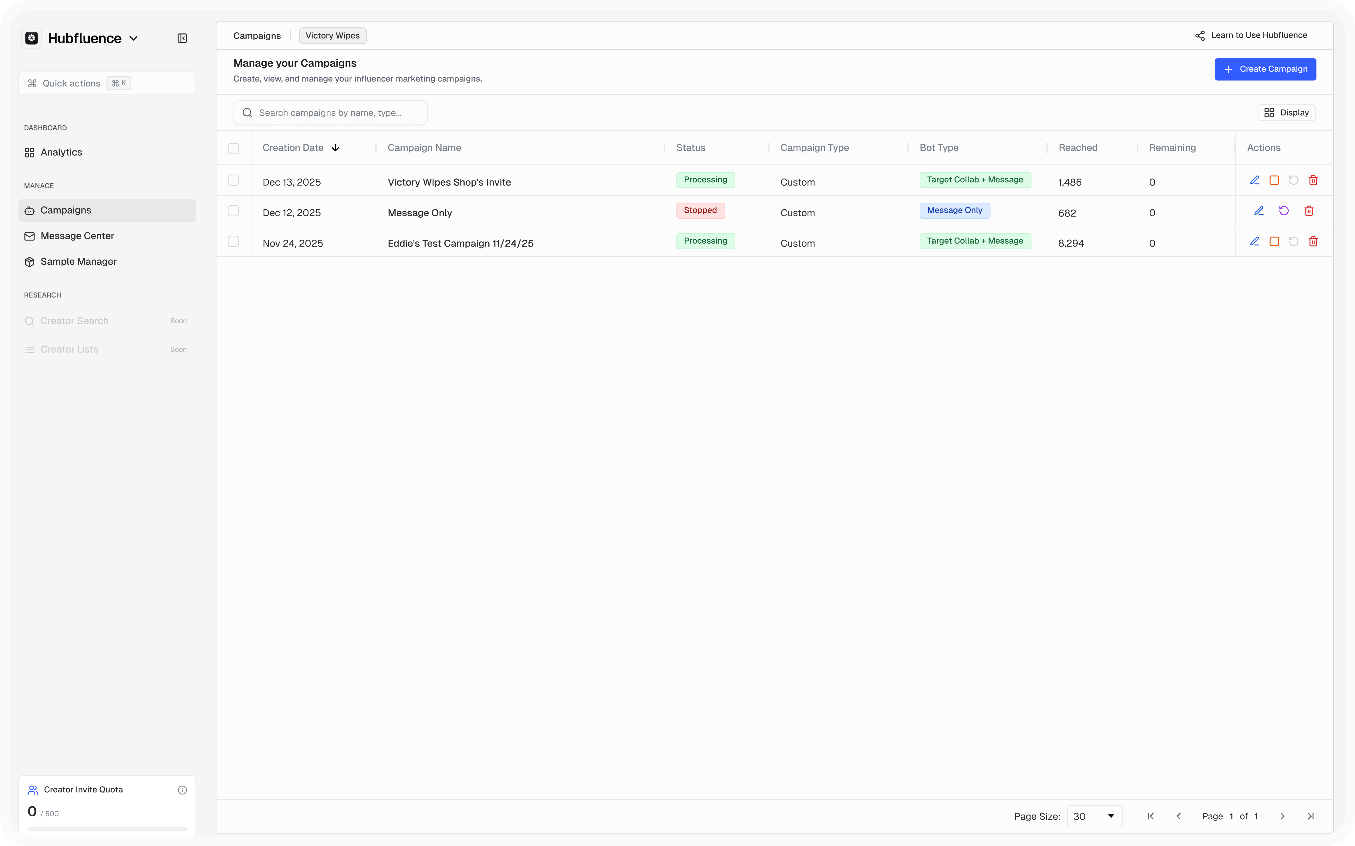Open the Display options menu
Screen dimensions: 1355x846
[x=1286, y=113]
